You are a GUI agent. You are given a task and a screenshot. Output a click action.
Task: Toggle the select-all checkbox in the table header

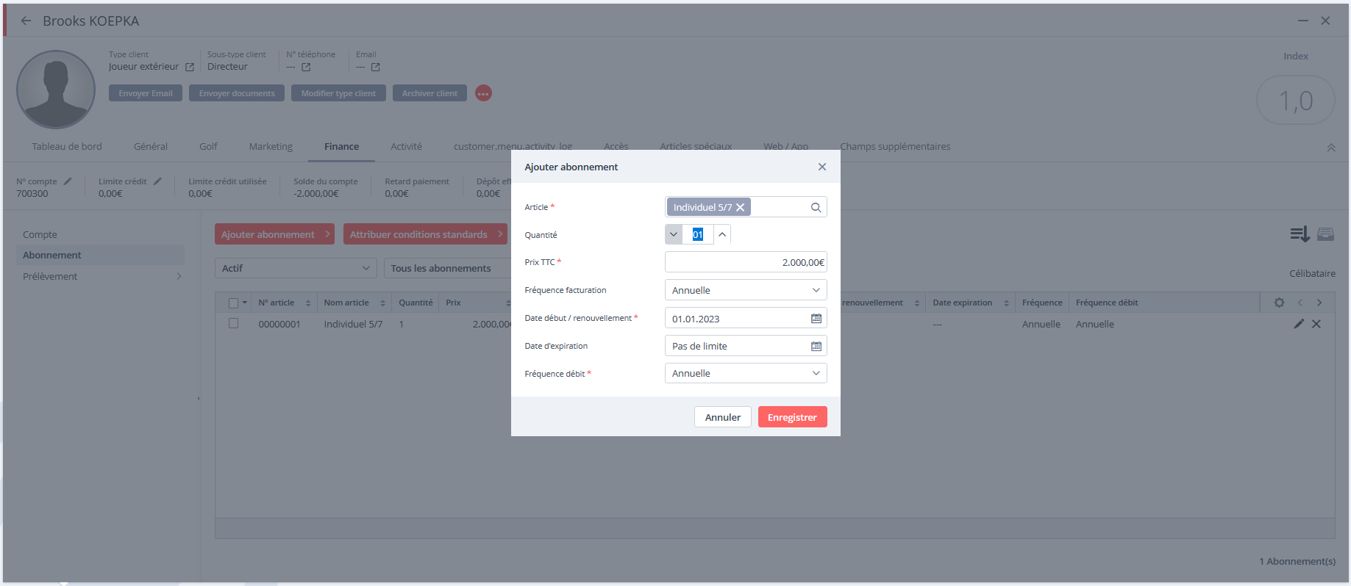[233, 303]
